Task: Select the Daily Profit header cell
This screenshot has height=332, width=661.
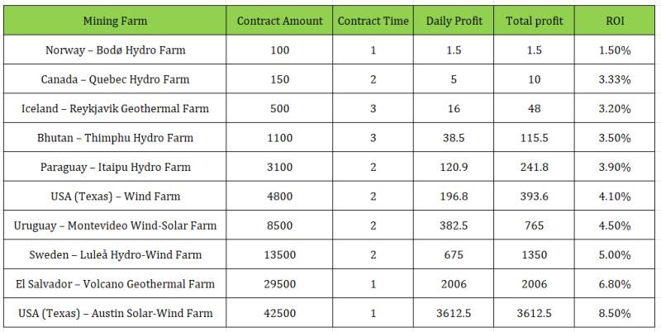Action: 454,21
